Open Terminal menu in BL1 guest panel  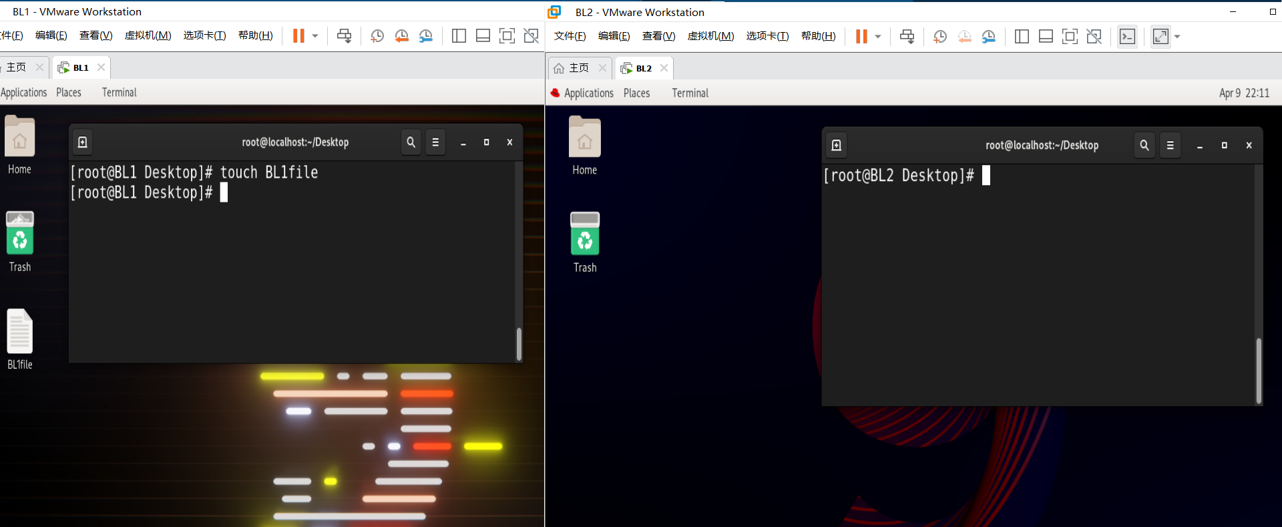(119, 92)
